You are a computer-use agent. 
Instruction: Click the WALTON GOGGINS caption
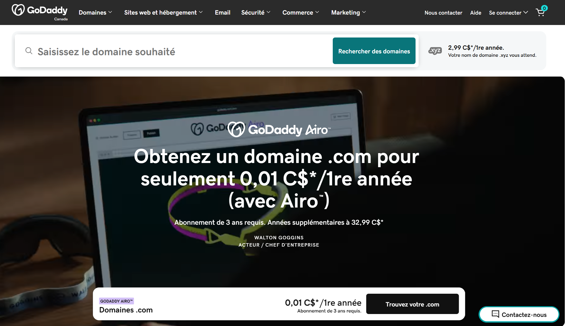[x=279, y=237]
